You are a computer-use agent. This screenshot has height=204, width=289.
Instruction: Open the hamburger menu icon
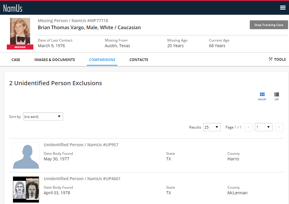coord(283,8)
